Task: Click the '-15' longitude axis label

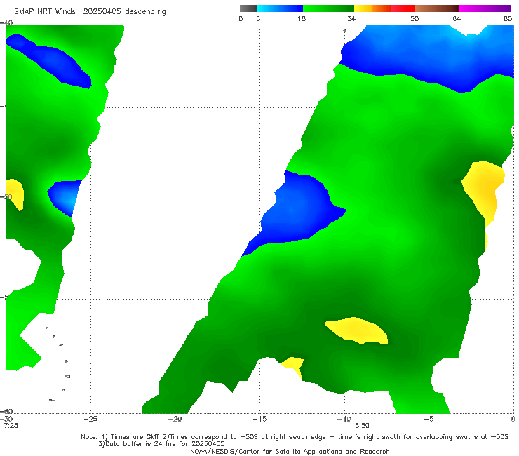Action: 259,419
